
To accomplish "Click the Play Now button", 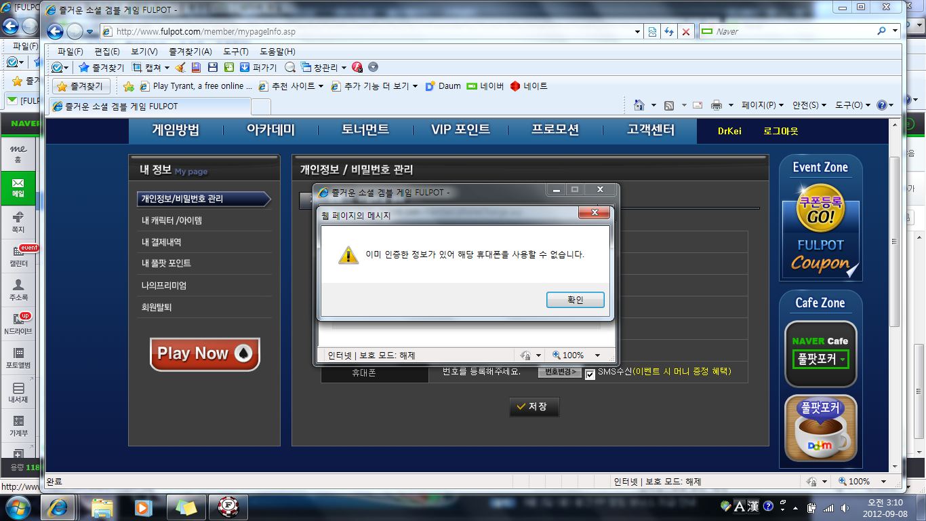I will [205, 353].
